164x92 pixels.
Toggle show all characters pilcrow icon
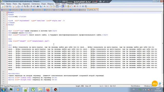[x=60, y=6]
